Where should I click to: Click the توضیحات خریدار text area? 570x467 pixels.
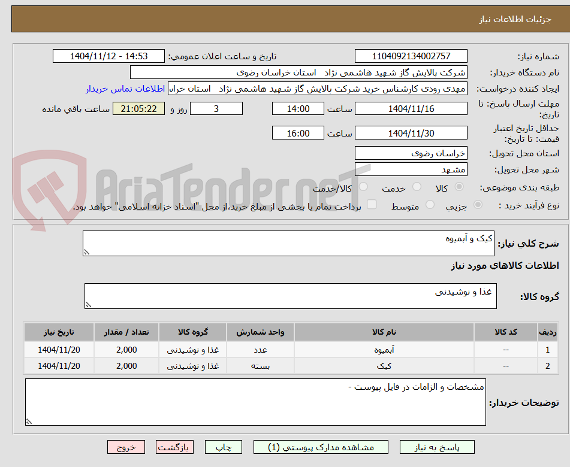(x=255, y=402)
